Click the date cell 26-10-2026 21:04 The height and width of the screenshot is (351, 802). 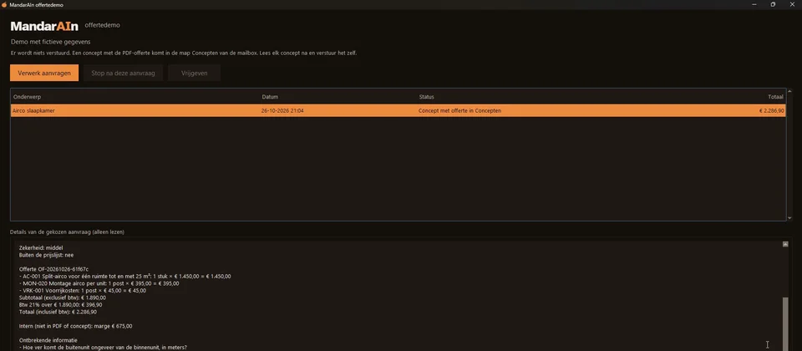pos(283,110)
